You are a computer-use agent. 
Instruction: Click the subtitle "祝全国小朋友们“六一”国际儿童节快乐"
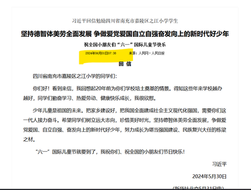coord(125,45)
